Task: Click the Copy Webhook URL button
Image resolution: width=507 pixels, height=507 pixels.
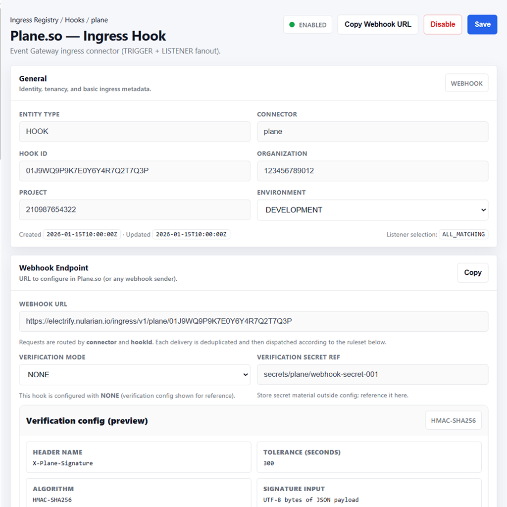Action: pos(378,25)
